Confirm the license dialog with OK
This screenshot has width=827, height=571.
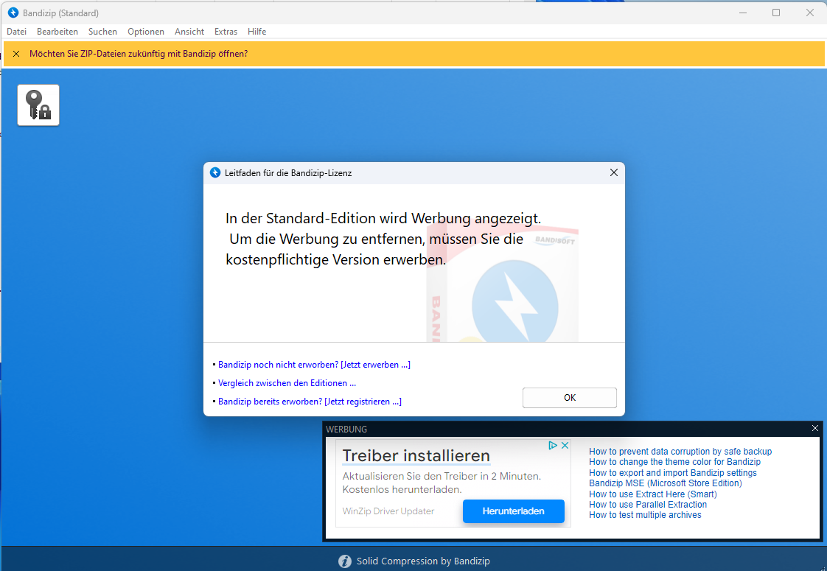569,398
